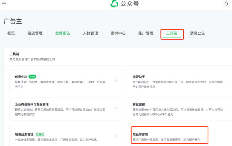This screenshot has width=232, height=146.
Task: Click the arrow on 销售线索管理 card
Action: coord(115,136)
